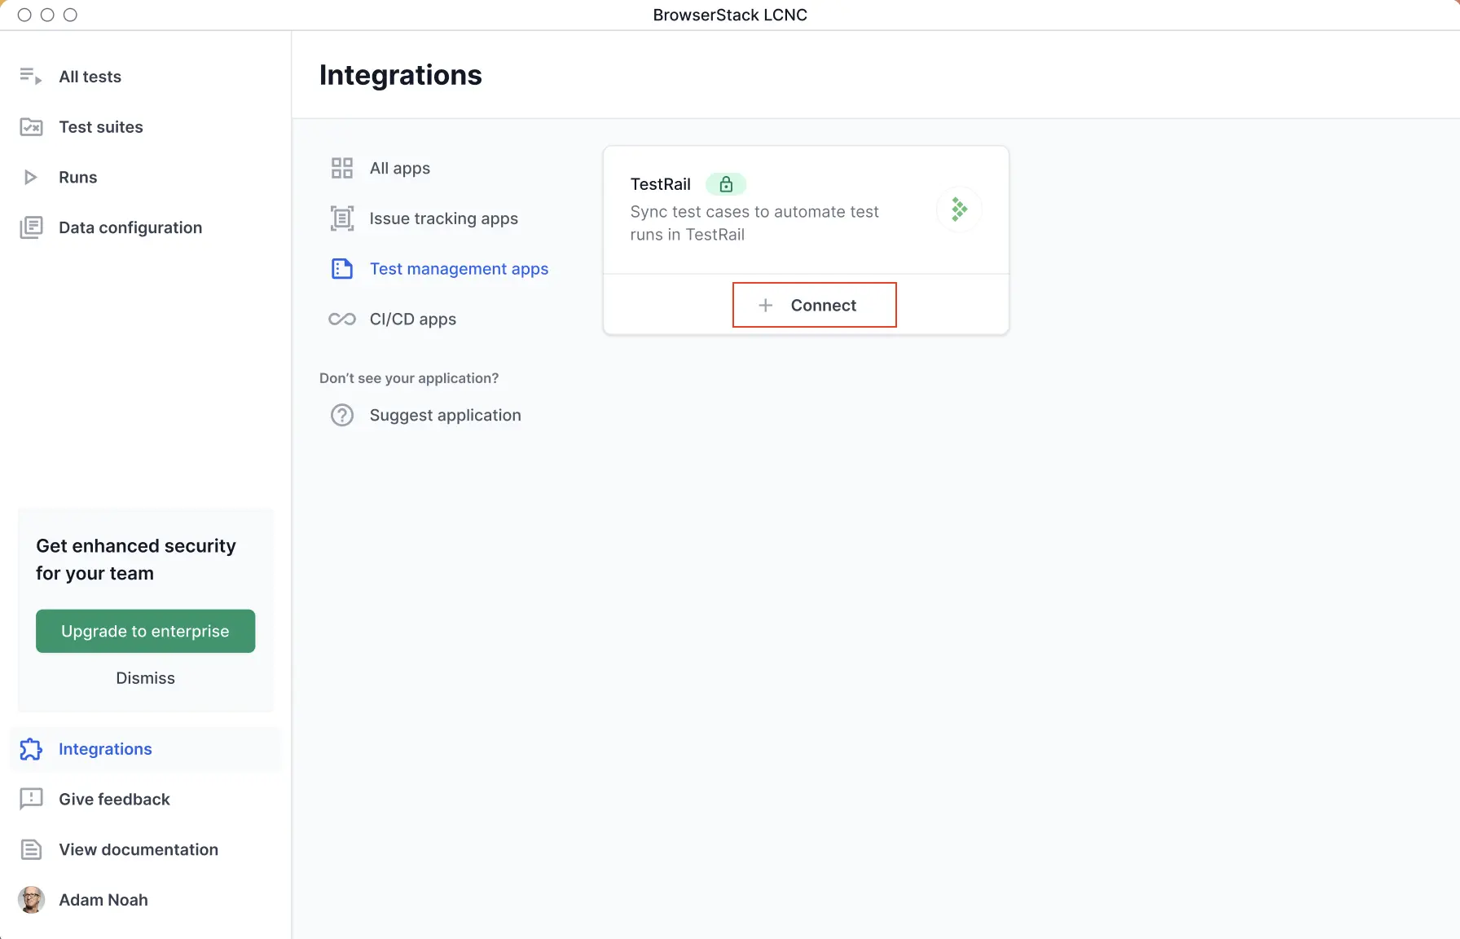Viewport: 1460px width, 939px height.
Task: Click the TestRail green logo icon
Action: pyautogui.click(x=960, y=209)
